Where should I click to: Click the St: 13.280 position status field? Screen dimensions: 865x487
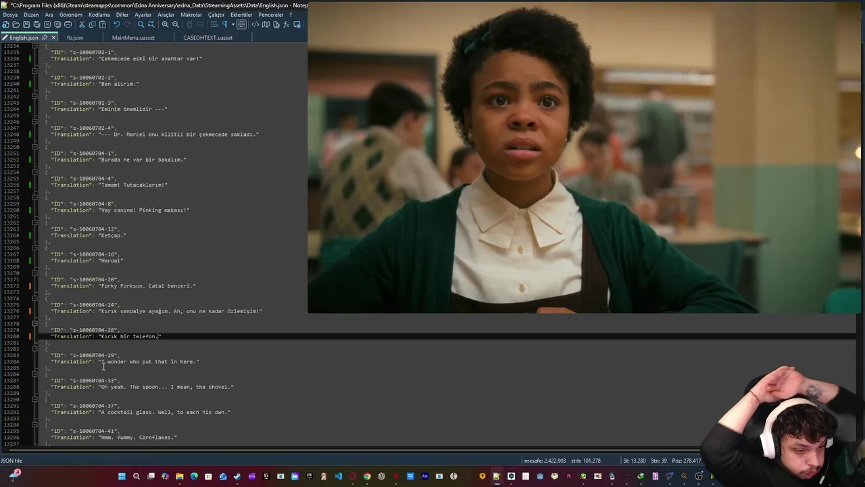(635, 461)
